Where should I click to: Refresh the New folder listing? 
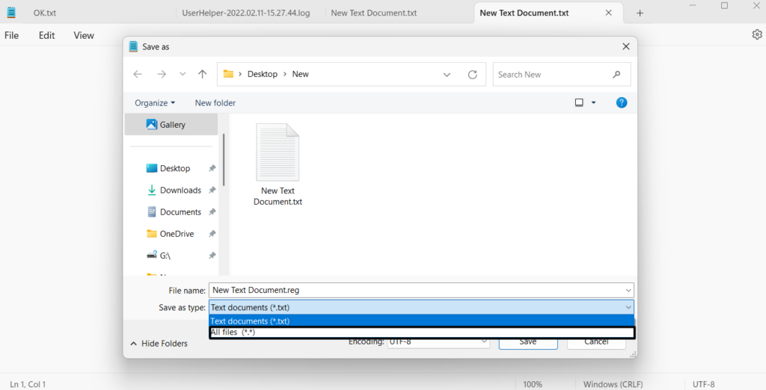pos(472,74)
